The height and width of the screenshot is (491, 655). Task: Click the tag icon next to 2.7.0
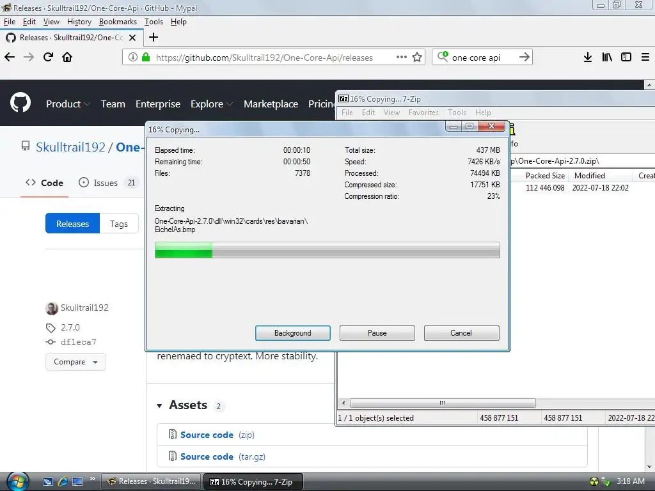(x=51, y=328)
